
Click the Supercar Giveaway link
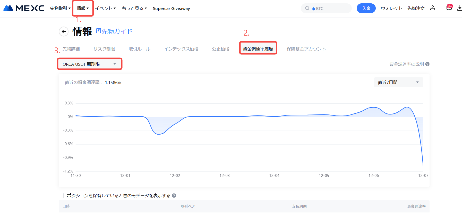[171, 9]
